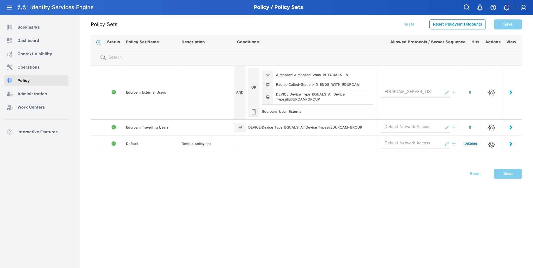Open actions gear for Eduroam External Users
The width and height of the screenshot is (533, 268).
(x=492, y=93)
